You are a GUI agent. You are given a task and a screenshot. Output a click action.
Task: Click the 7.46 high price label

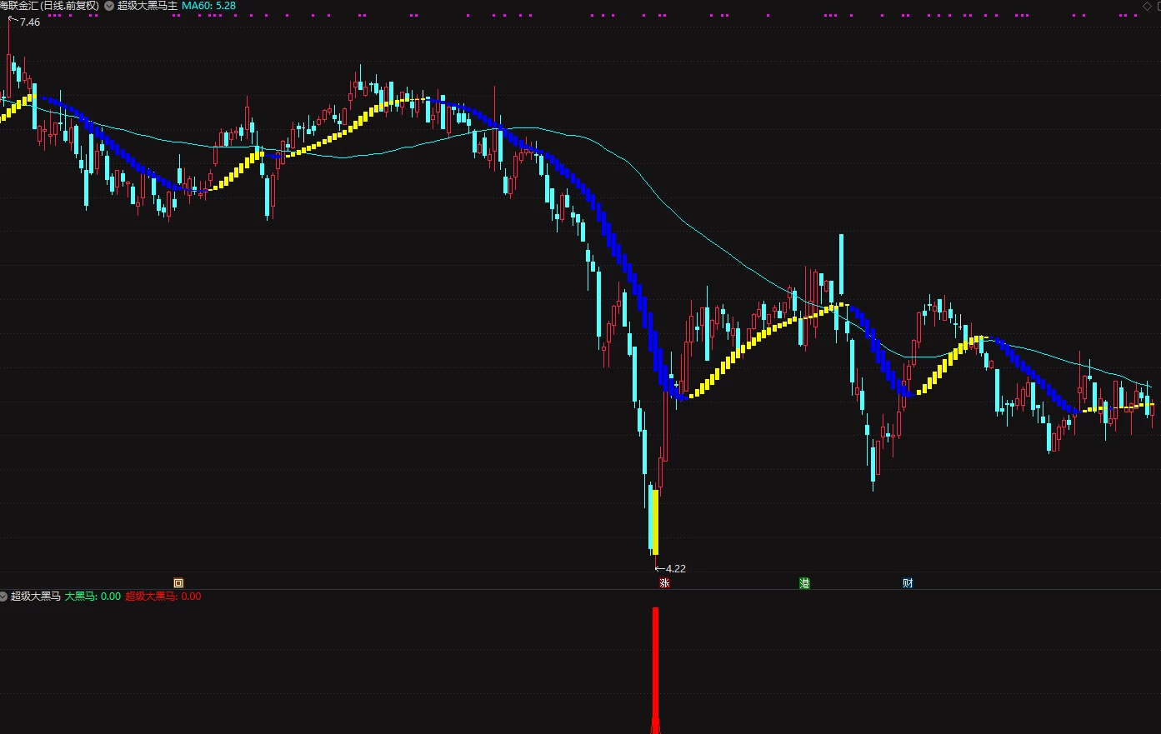(x=30, y=22)
